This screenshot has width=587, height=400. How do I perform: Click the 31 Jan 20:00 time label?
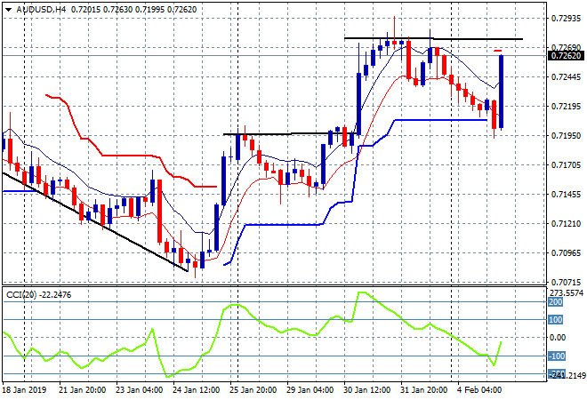(423, 390)
